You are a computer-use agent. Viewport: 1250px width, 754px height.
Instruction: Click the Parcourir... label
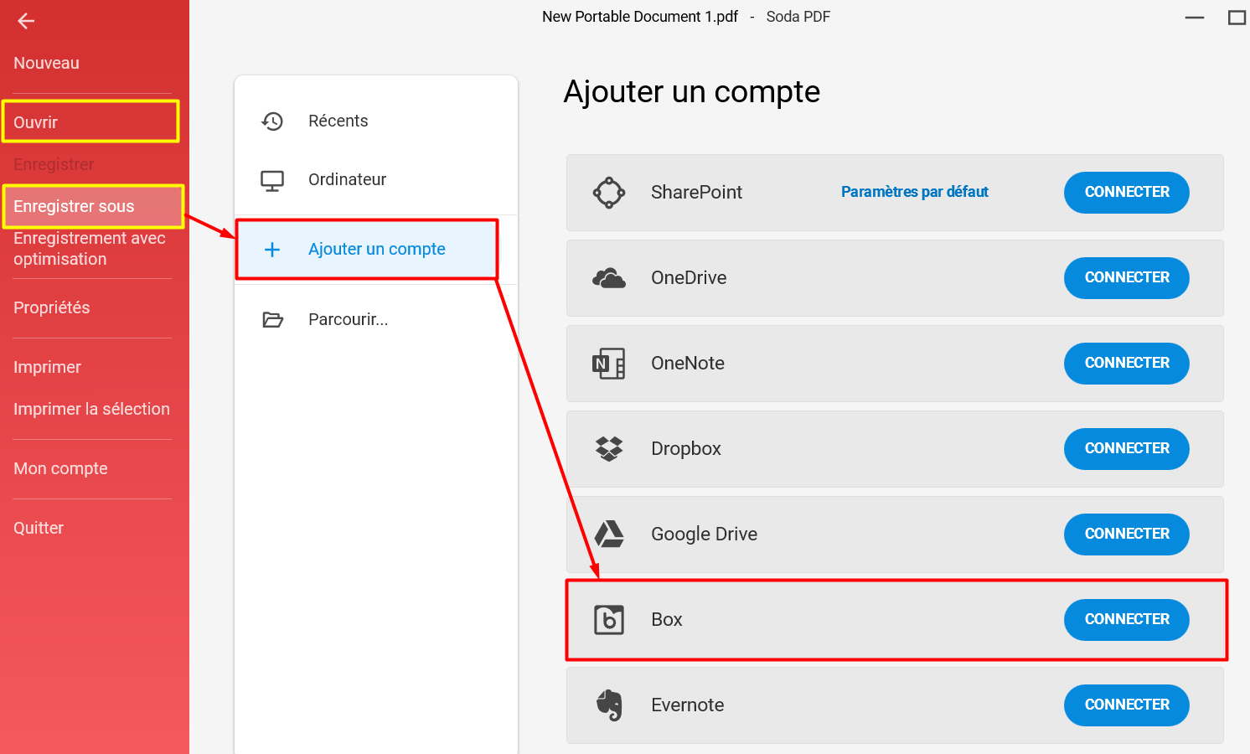tap(349, 319)
